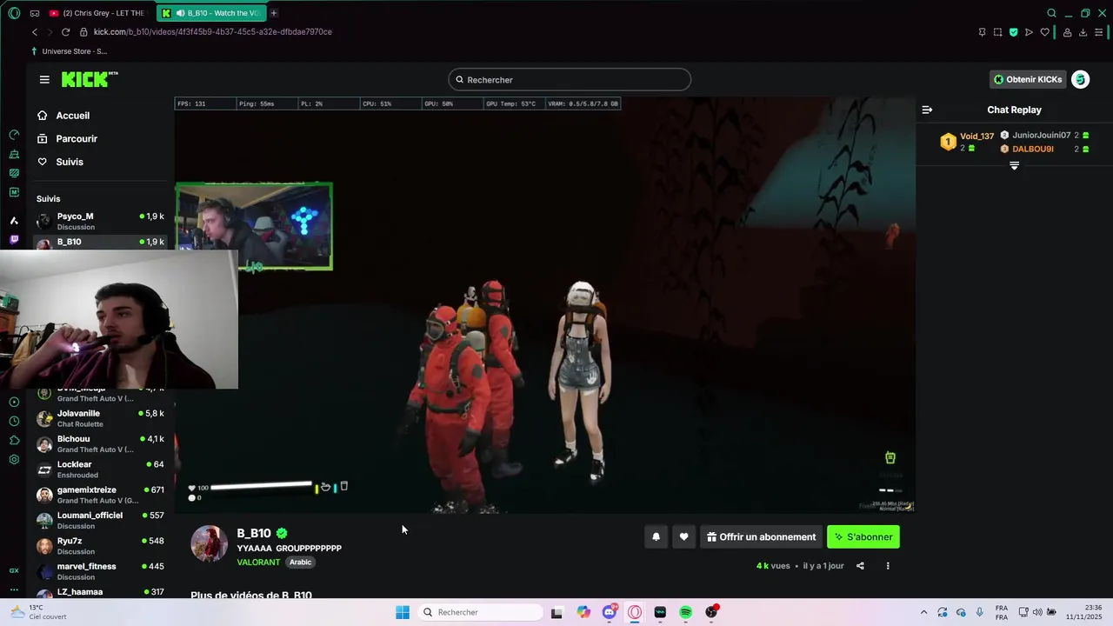This screenshot has height=626, width=1113.
Task: Open B_B10 profile avatar
Action: pyautogui.click(x=210, y=543)
